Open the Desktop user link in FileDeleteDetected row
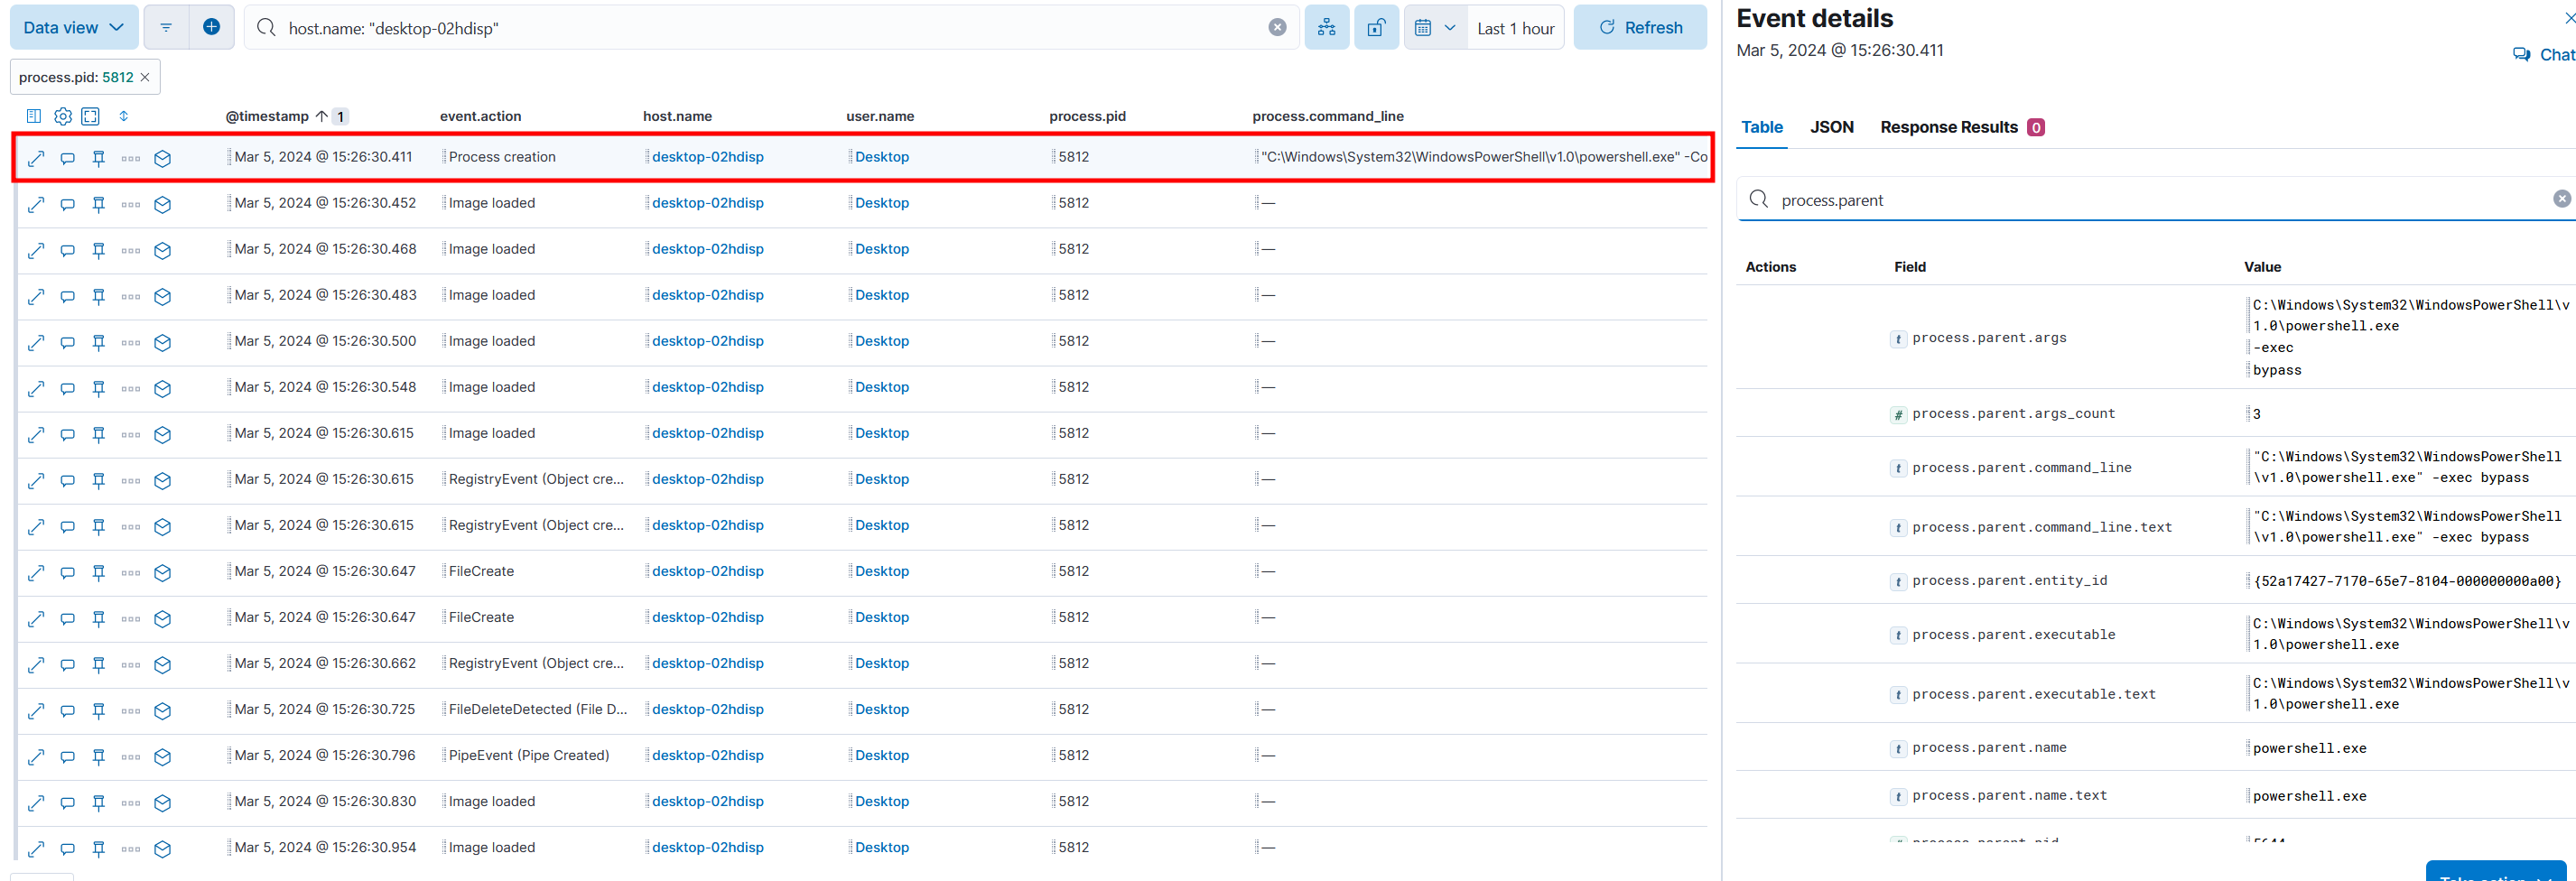This screenshot has height=881, width=2576. pos(882,709)
